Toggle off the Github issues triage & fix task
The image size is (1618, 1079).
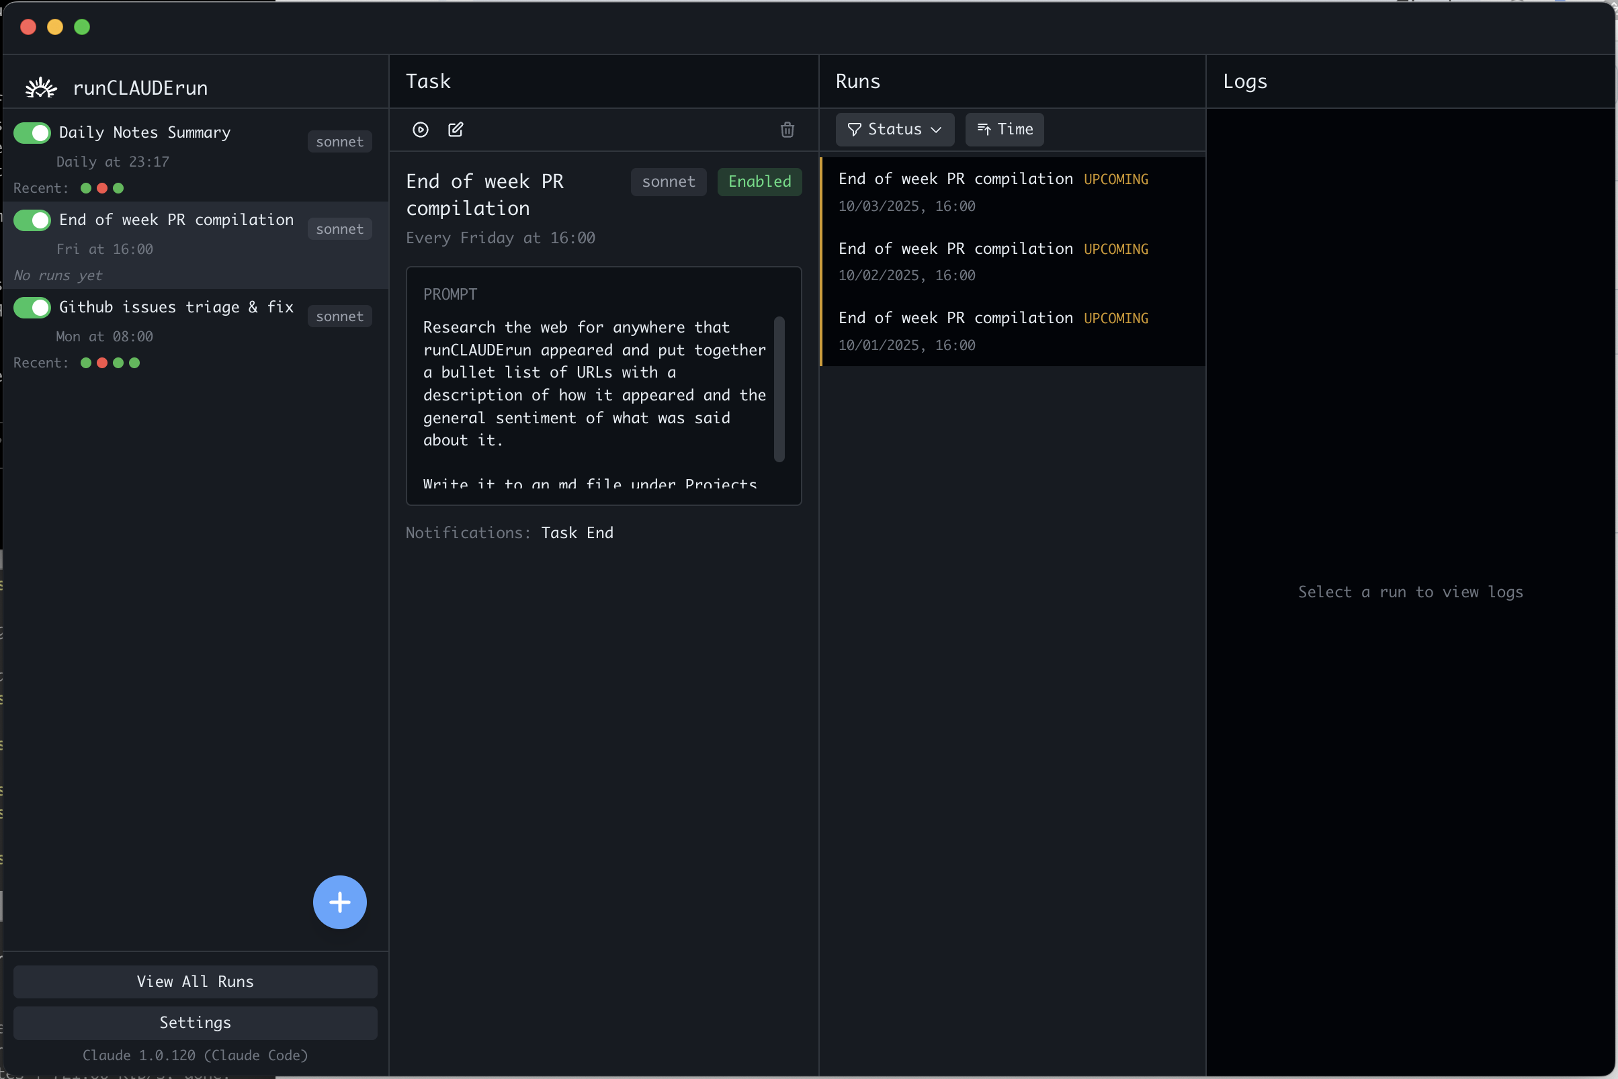pos(32,308)
